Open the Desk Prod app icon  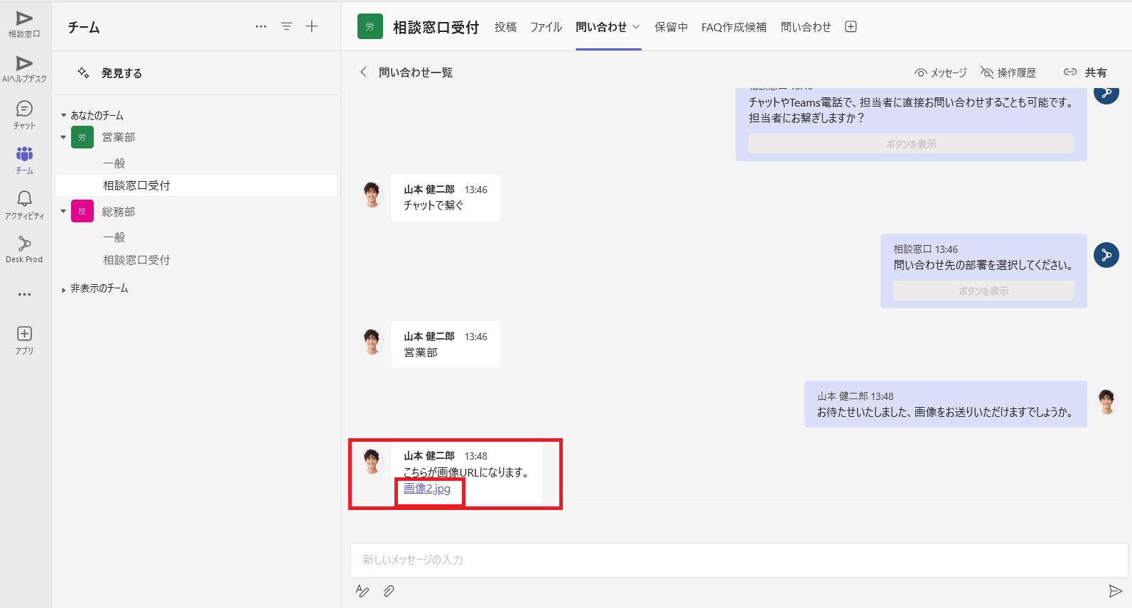[24, 244]
